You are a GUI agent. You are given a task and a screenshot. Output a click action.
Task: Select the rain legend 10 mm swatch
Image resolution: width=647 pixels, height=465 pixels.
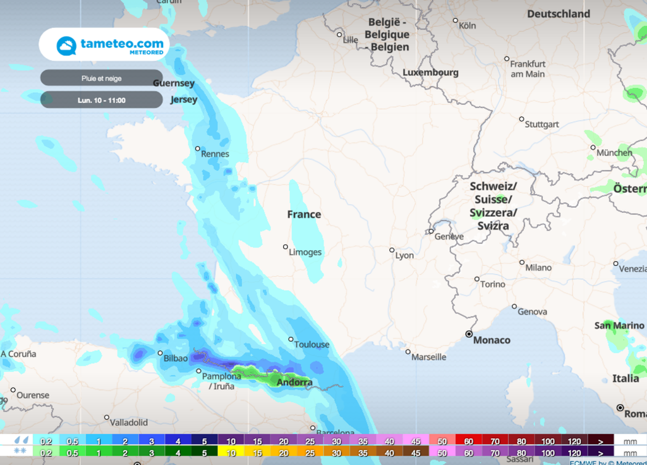tap(231, 440)
